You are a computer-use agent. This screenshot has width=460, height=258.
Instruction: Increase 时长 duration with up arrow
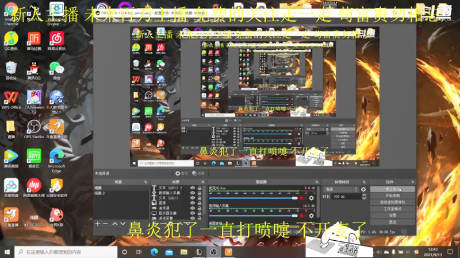[x=364, y=195]
